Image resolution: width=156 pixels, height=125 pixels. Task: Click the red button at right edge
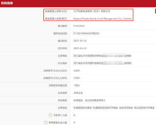point(155,11)
